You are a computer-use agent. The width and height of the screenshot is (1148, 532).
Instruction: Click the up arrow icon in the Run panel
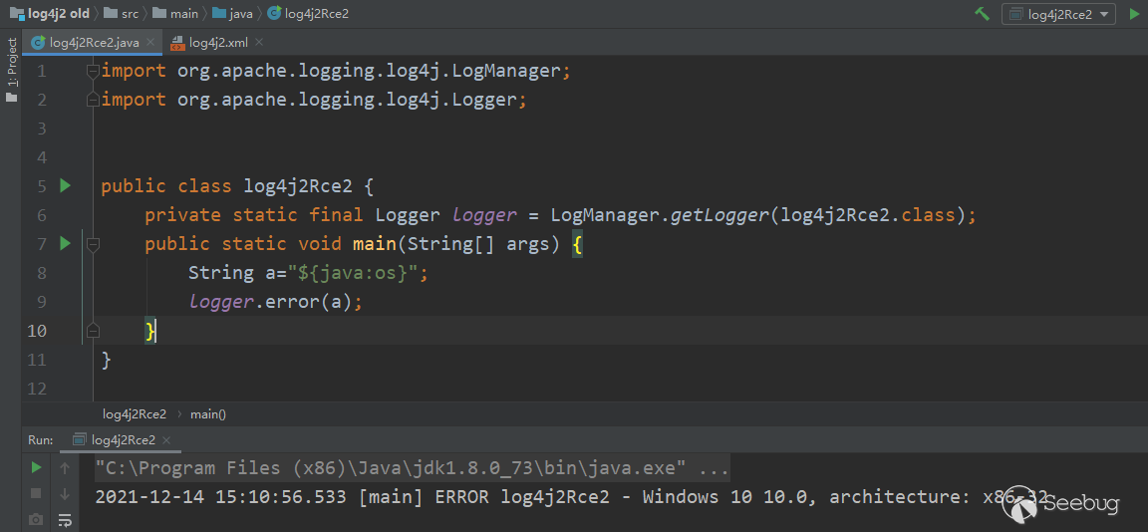[x=65, y=467]
